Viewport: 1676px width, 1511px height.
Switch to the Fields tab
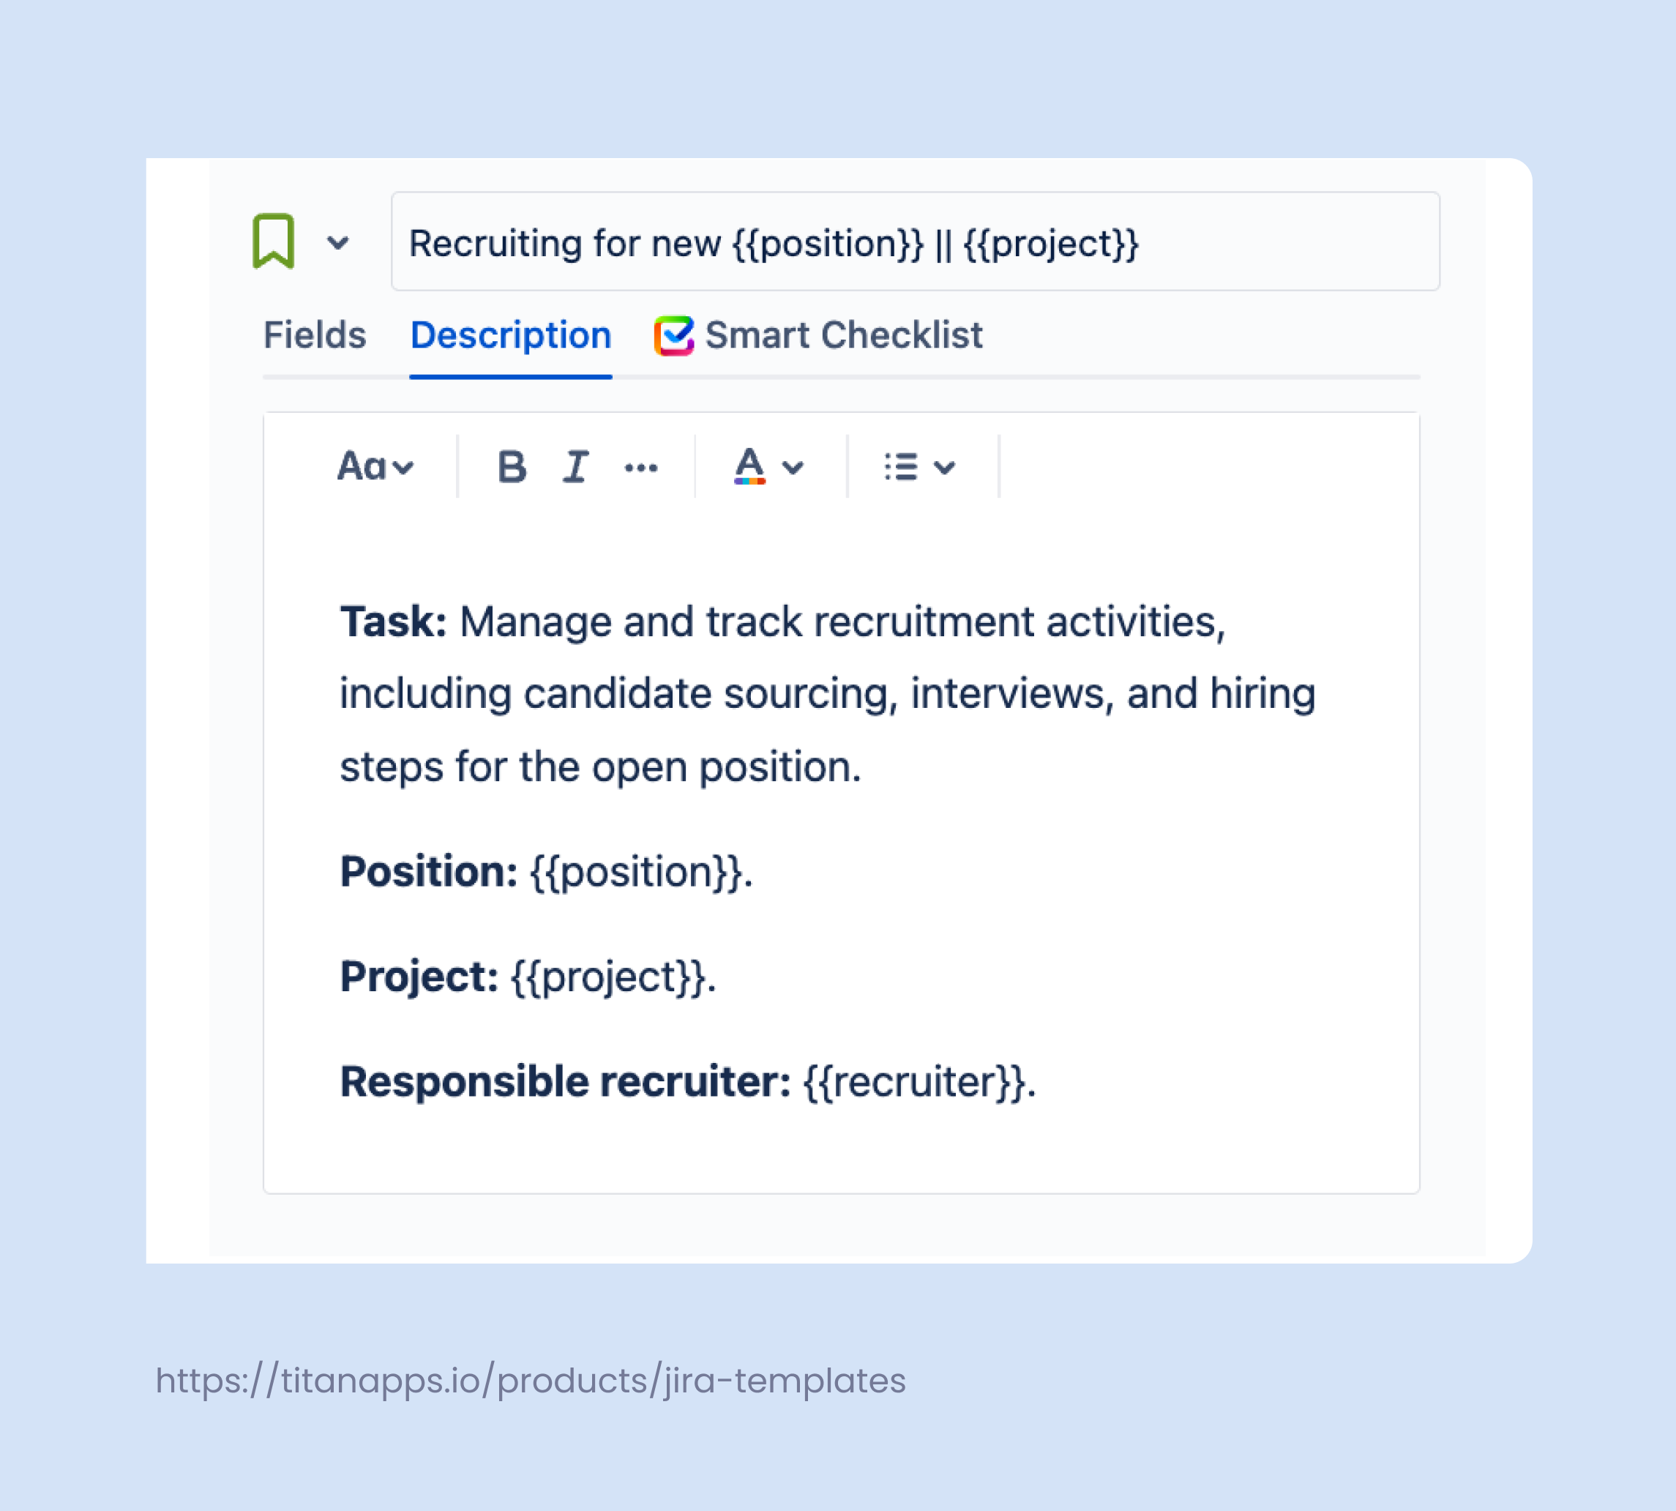click(314, 335)
